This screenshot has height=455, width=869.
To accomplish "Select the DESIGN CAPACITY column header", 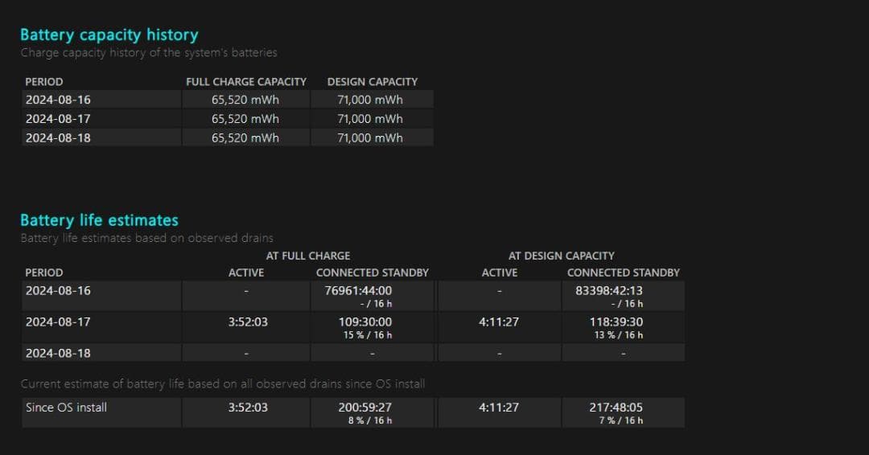I will [x=372, y=81].
